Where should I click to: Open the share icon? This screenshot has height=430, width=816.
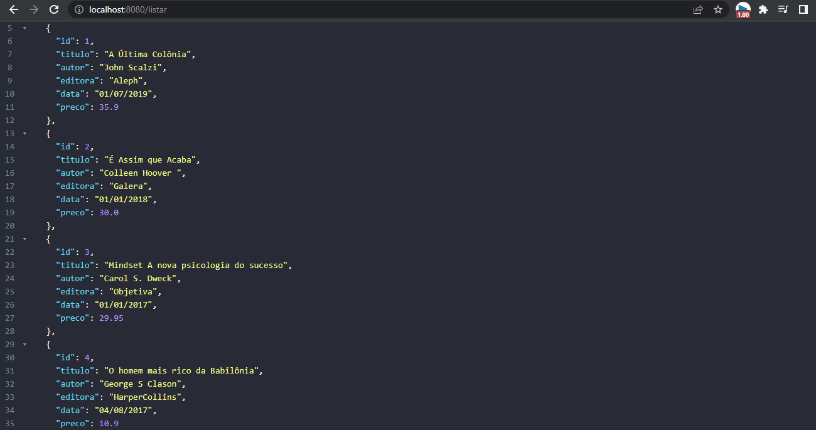click(698, 10)
